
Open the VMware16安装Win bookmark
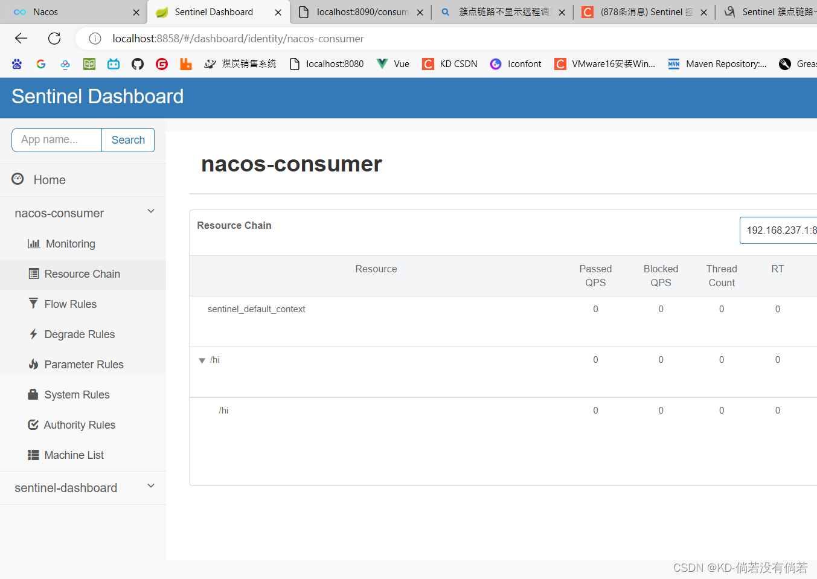click(605, 64)
